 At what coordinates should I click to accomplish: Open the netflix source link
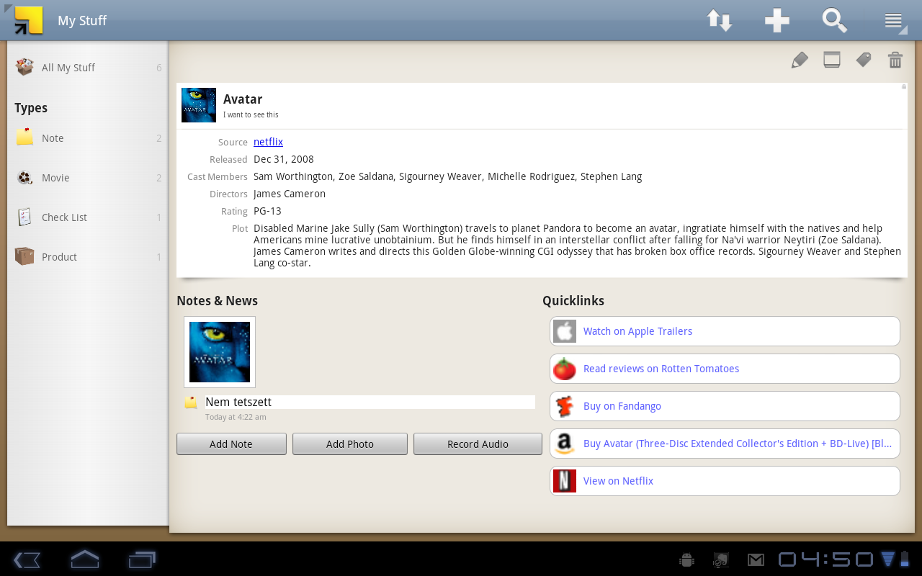(x=268, y=142)
